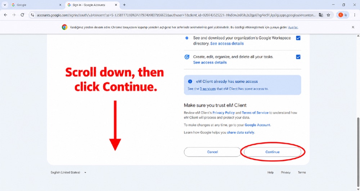Viewport: 360px width, 191px height.
Task: Restore down the Chrome window
Action: pos(343,5)
